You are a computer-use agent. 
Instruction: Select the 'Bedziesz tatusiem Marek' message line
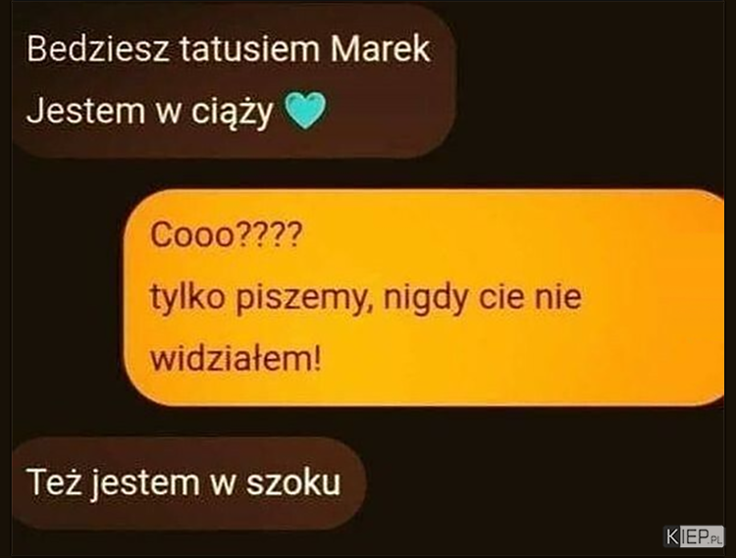[229, 49]
